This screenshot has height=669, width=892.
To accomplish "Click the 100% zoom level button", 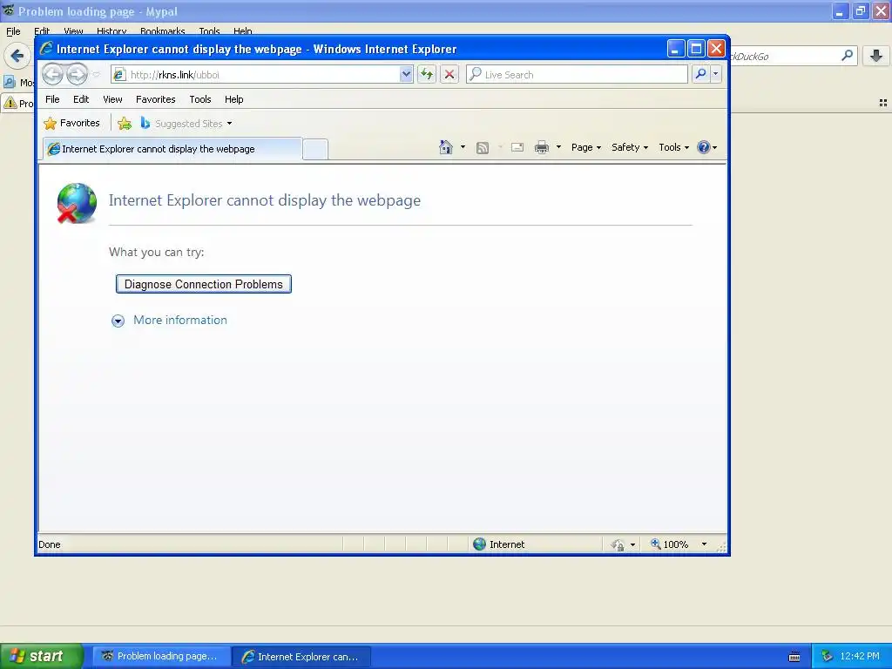I will pyautogui.click(x=670, y=544).
